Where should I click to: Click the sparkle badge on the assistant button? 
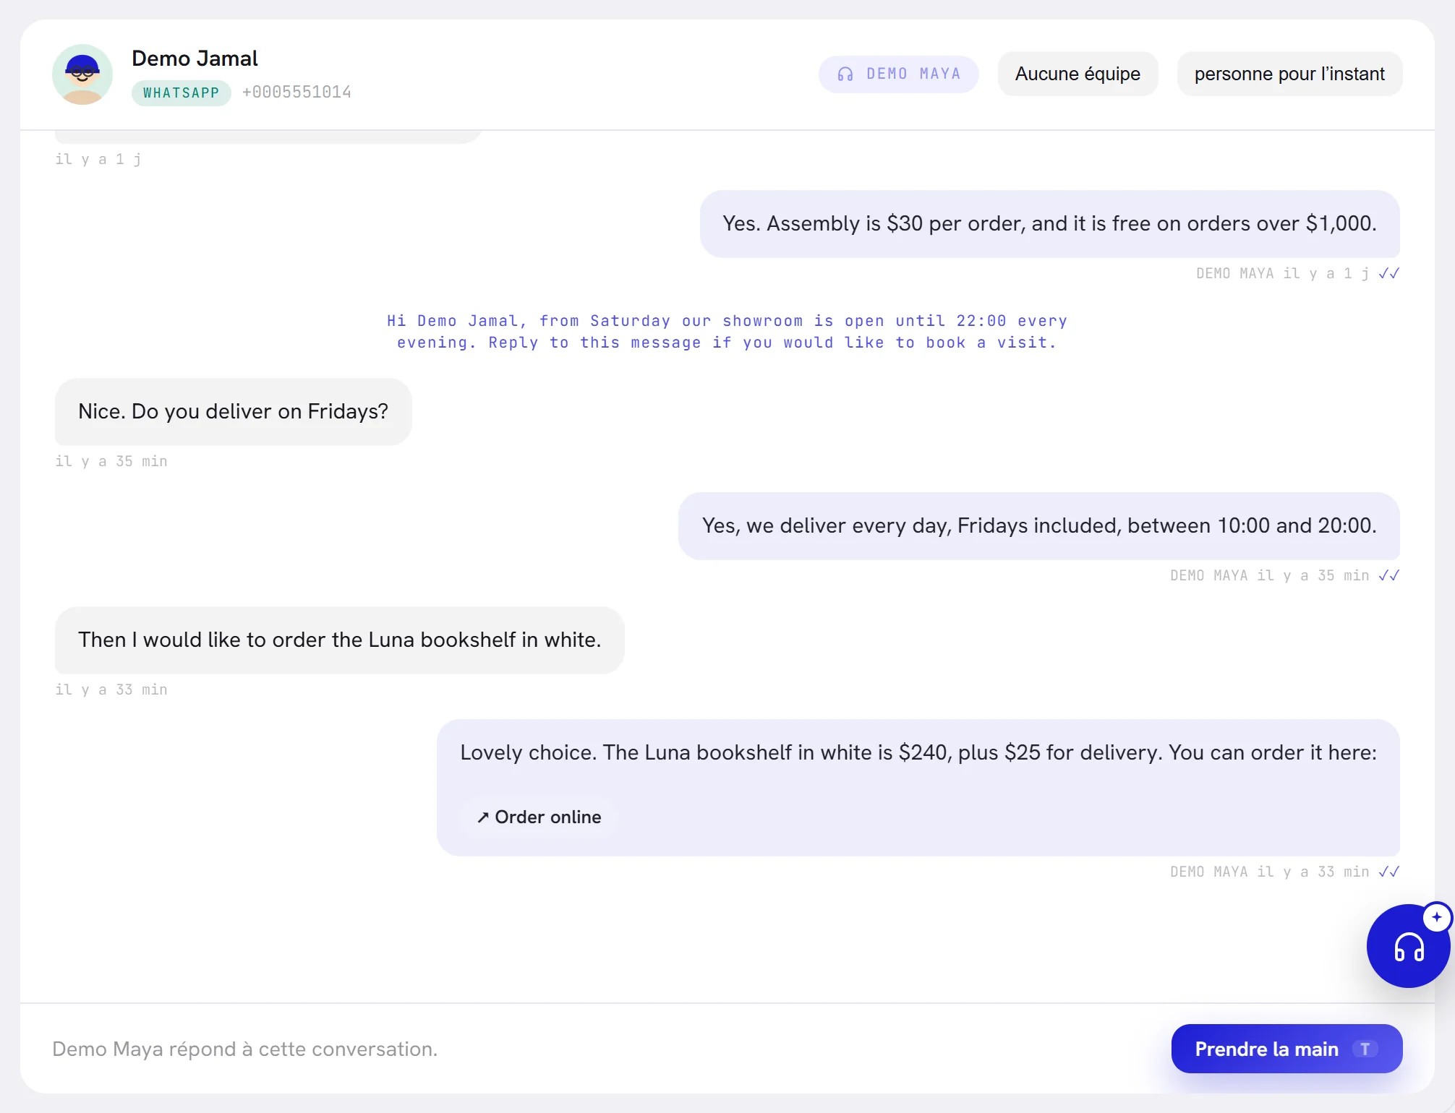point(1437,917)
